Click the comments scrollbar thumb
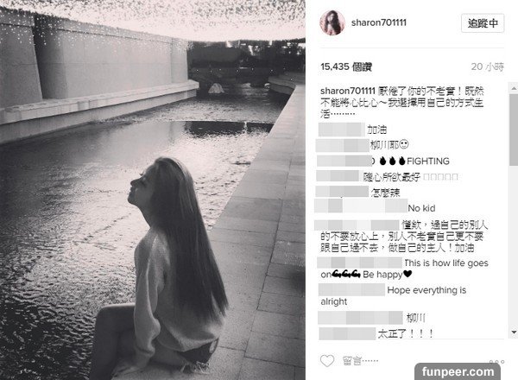This screenshot has height=380, width=518. [514, 130]
